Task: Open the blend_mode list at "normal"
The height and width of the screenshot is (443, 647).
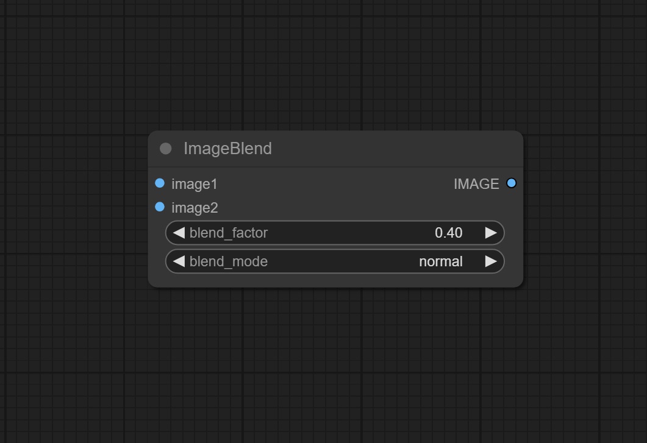Action: (440, 261)
